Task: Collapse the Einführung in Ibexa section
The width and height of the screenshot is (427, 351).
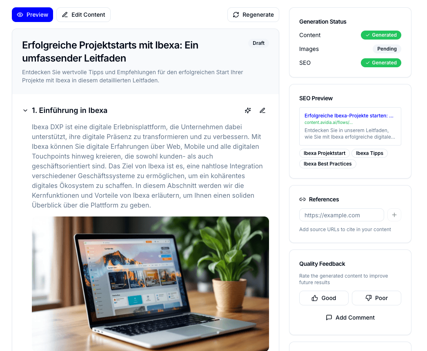Action: click(25, 110)
